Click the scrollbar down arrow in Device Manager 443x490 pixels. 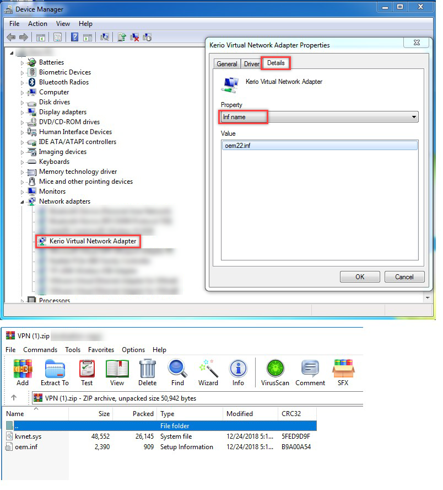tap(428, 298)
